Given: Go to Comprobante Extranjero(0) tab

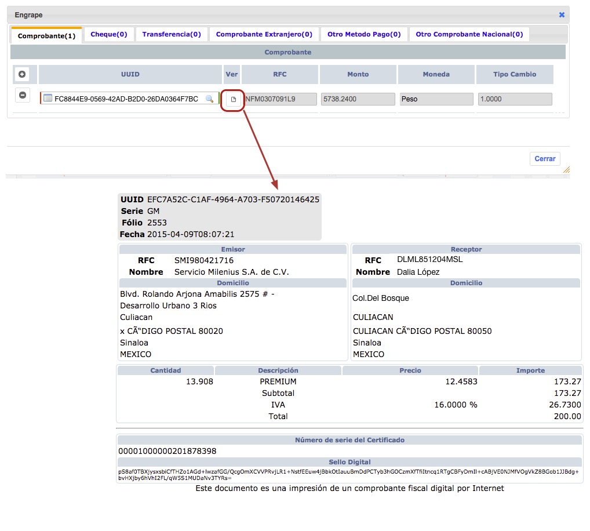Looking at the screenshot, I should click(264, 34).
